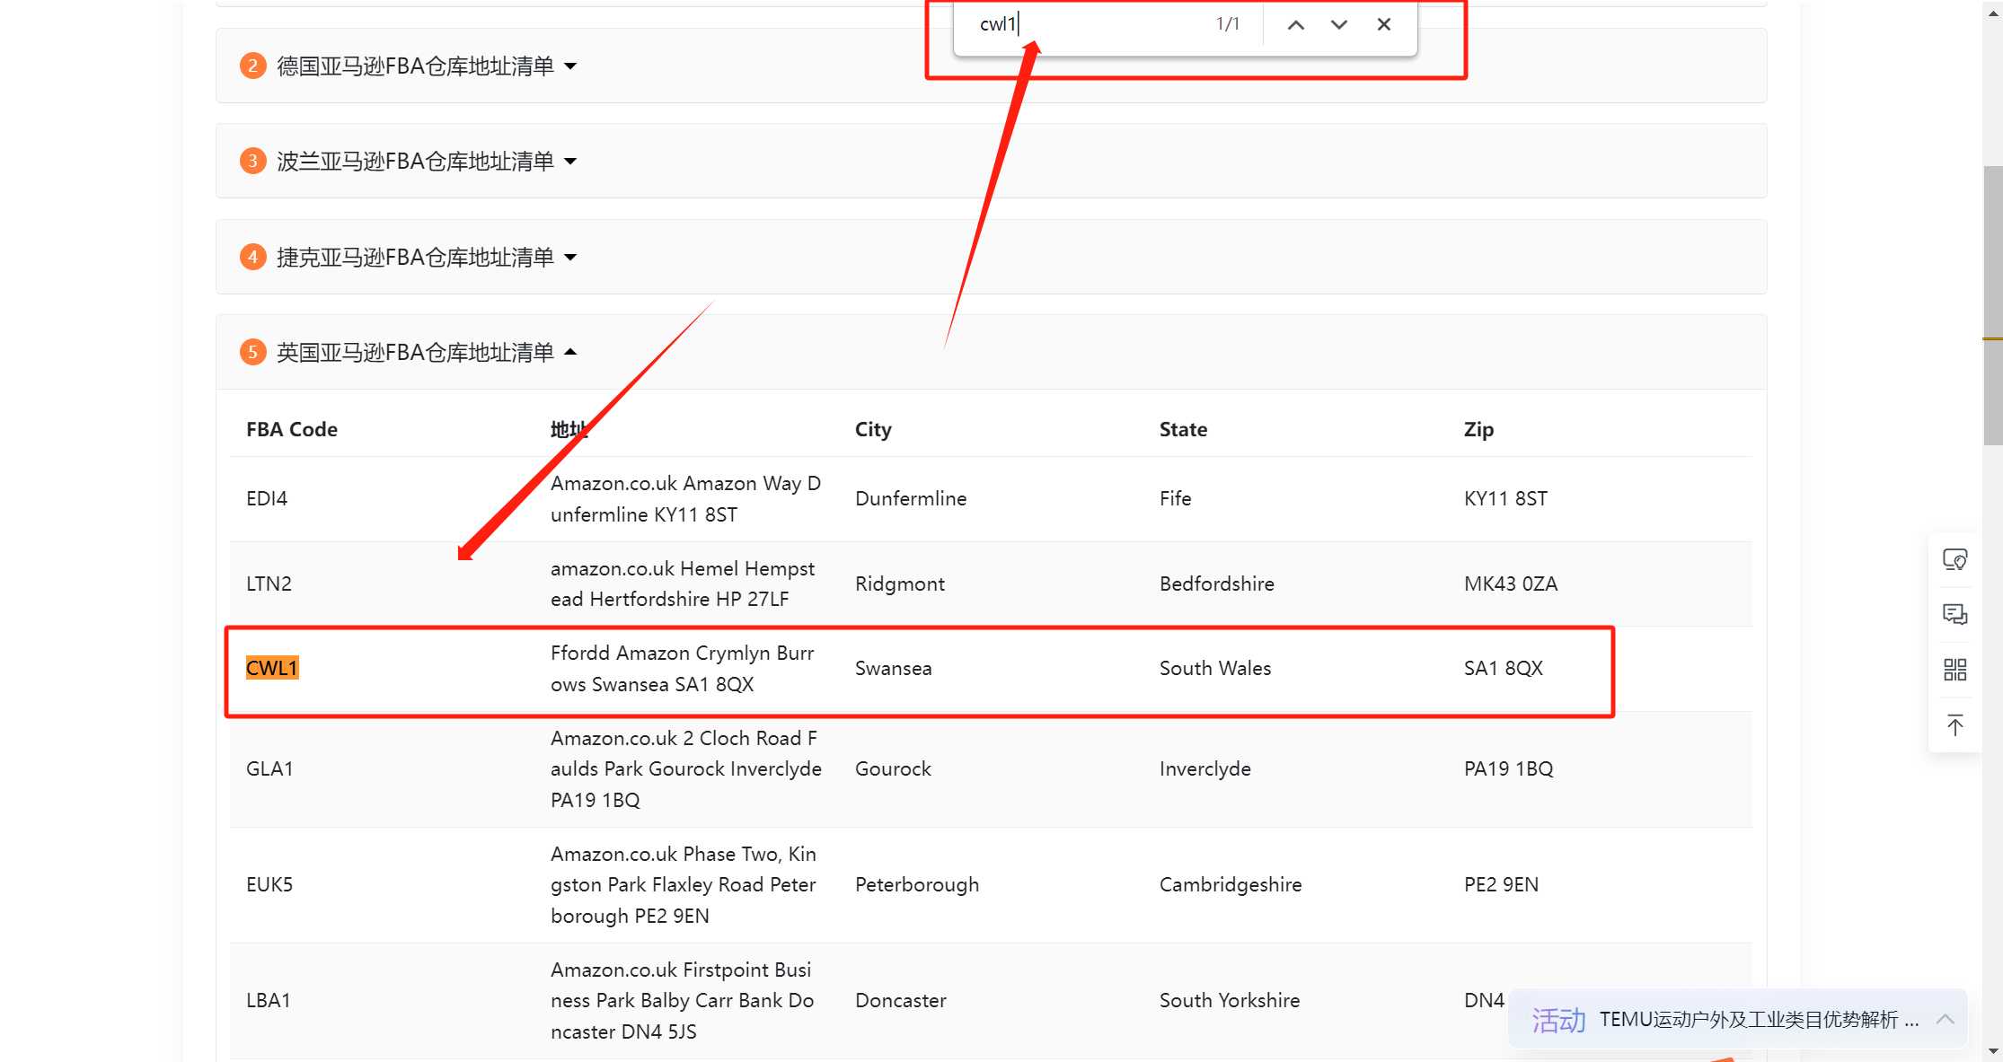Click the Hemel Hempstead address cell
This screenshot has height=1062, width=2003.
coord(683,584)
